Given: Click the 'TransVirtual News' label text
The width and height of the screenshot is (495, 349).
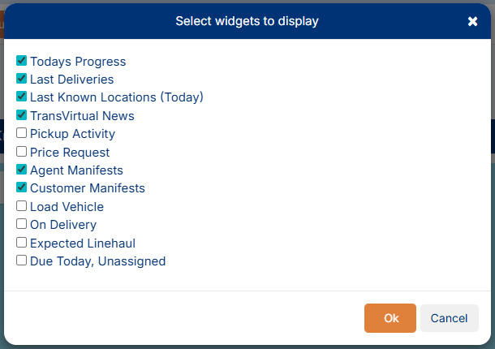Looking at the screenshot, I should (82, 116).
